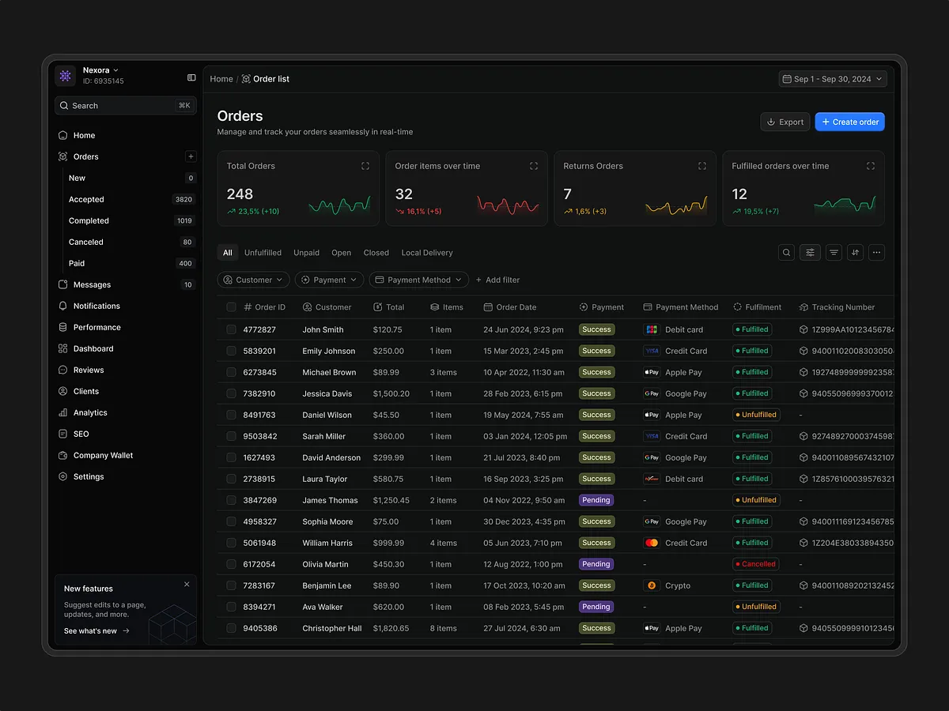The image size is (949, 711).
Task: Tick the select-all checkbox in the table header
Action: pyautogui.click(x=230, y=307)
